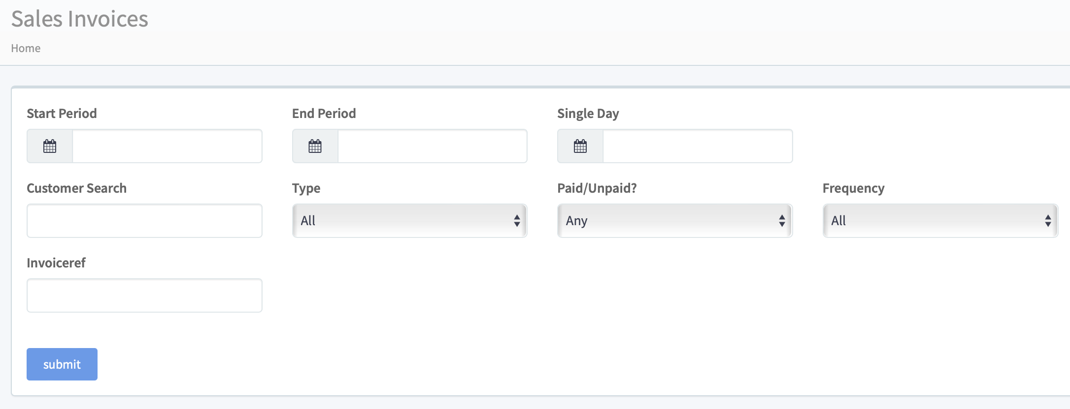Click the End Period calendar icon
The image size is (1070, 409).
(x=315, y=146)
